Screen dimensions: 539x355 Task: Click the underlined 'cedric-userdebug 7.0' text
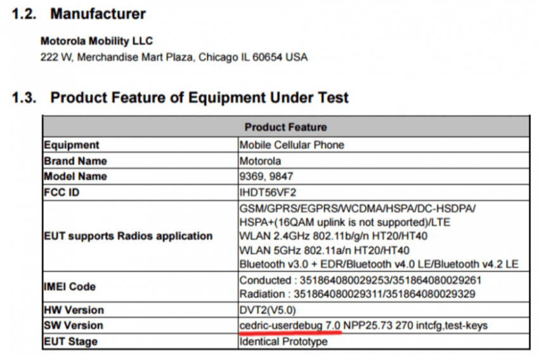pos(290,325)
